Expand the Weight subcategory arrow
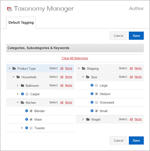This screenshot has height=151, width=150. [x=83, y=119]
